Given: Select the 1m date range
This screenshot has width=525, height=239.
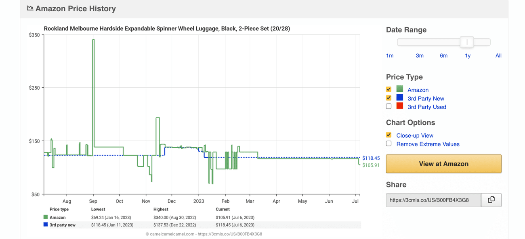Looking at the screenshot, I should pos(390,56).
